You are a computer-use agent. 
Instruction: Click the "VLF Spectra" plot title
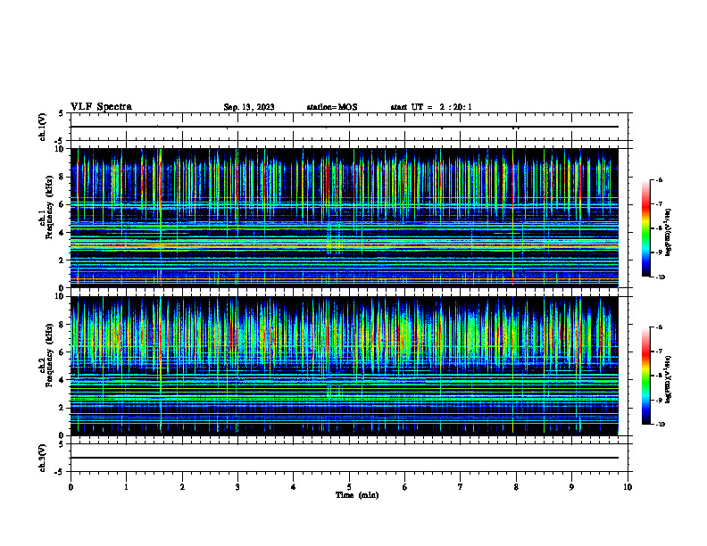[101, 107]
